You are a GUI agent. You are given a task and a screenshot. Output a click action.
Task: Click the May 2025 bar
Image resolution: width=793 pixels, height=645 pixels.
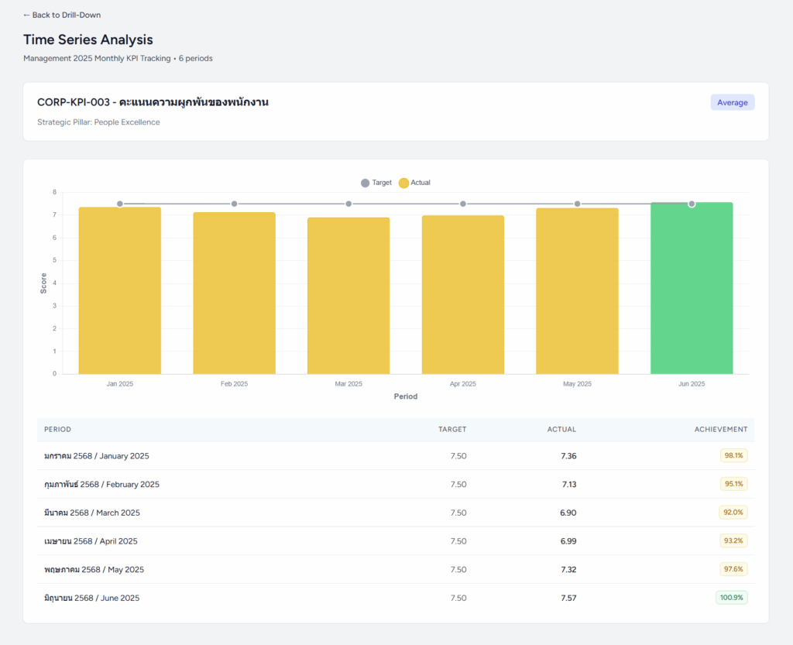(x=577, y=291)
